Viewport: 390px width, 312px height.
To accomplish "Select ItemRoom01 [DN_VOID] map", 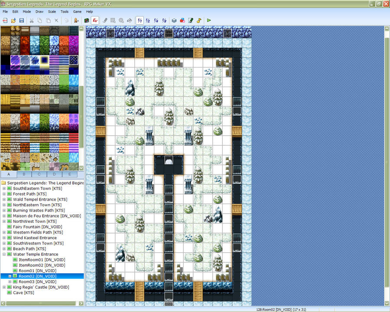I will (x=42, y=260).
